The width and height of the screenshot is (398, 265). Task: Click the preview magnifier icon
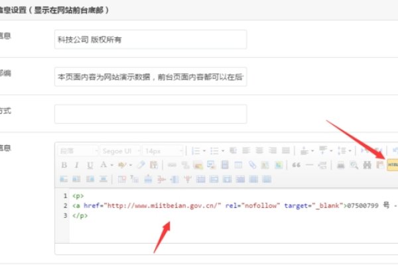click(x=354, y=166)
